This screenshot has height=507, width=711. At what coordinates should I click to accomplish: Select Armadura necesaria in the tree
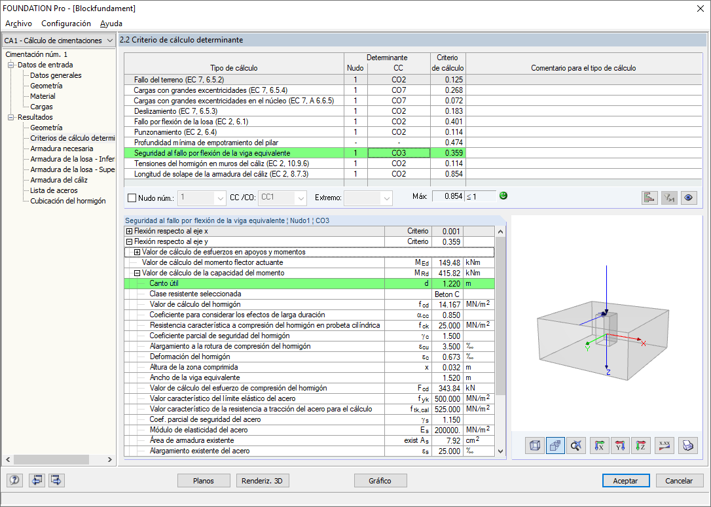(x=62, y=149)
